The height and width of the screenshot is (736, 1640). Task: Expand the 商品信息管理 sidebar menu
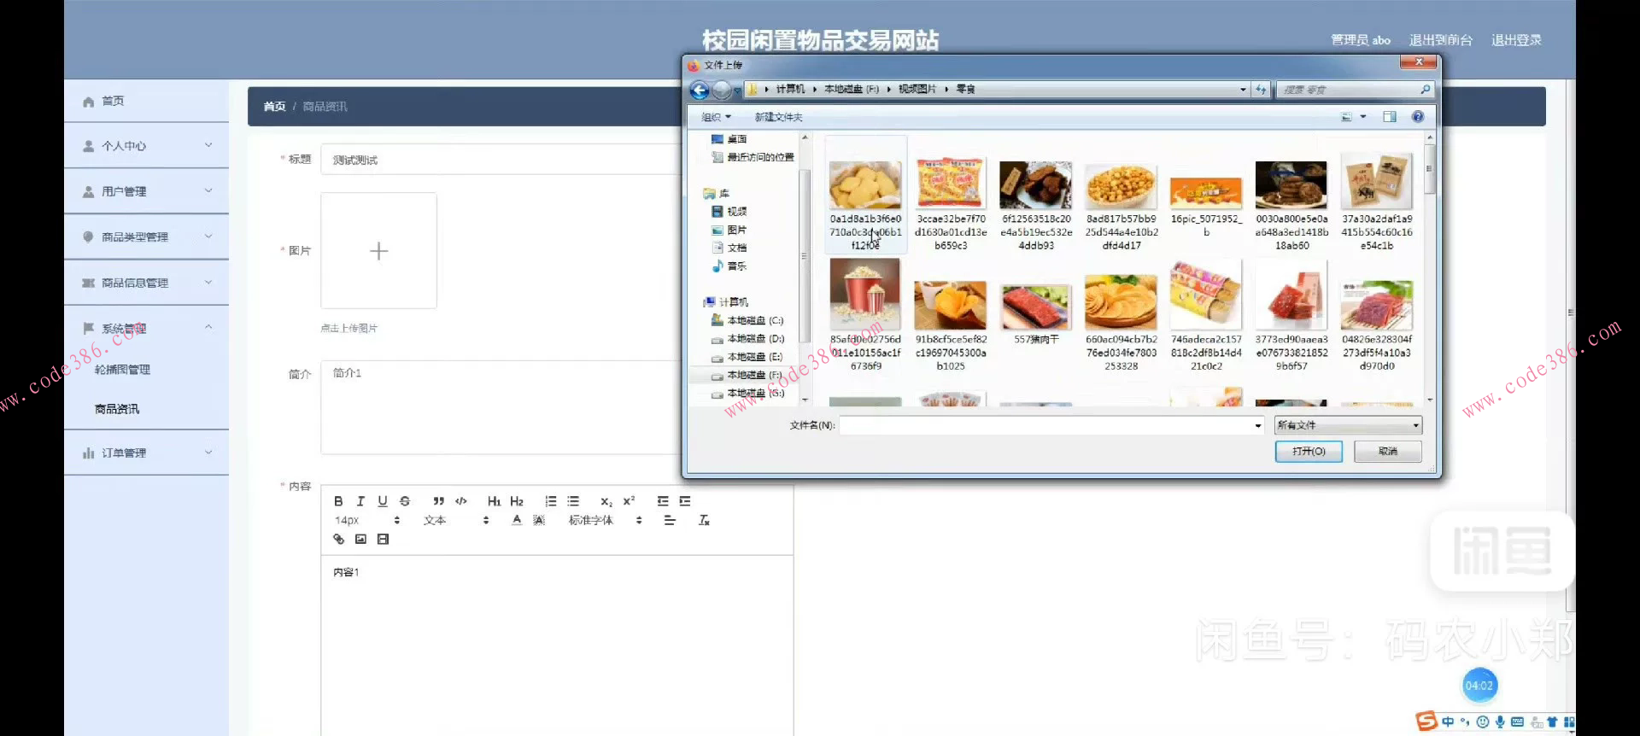[146, 283]
